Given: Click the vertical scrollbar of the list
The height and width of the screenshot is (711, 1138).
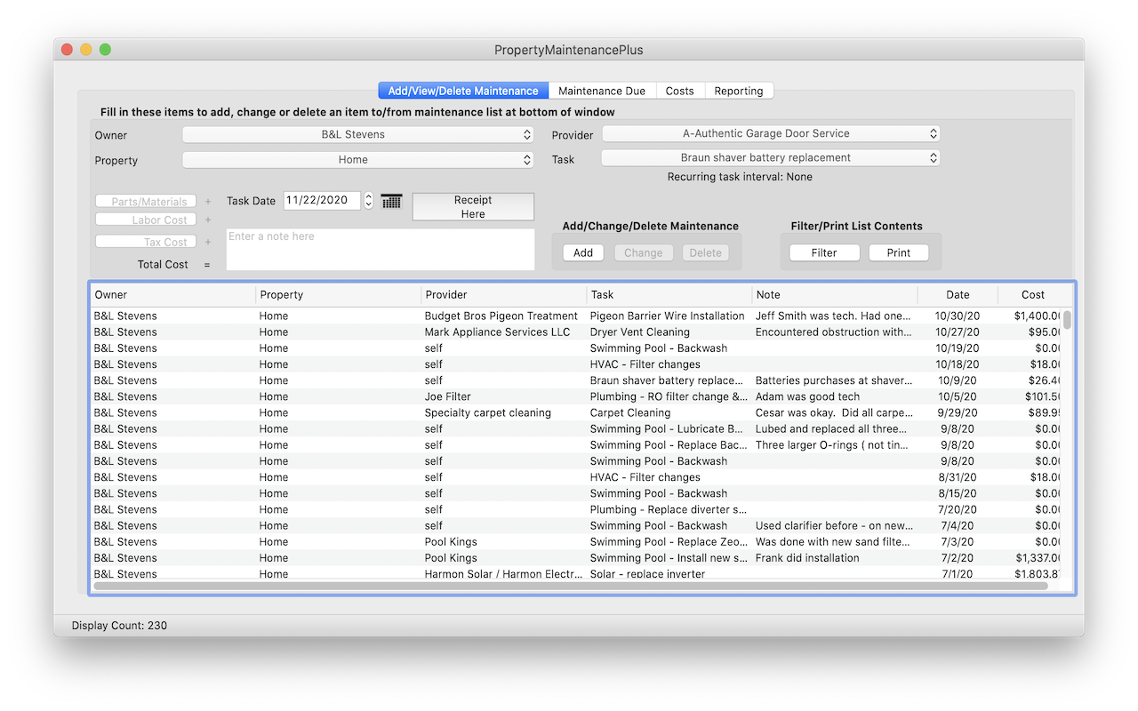Looking at the screenshot, I should [x=1067, y=320].
